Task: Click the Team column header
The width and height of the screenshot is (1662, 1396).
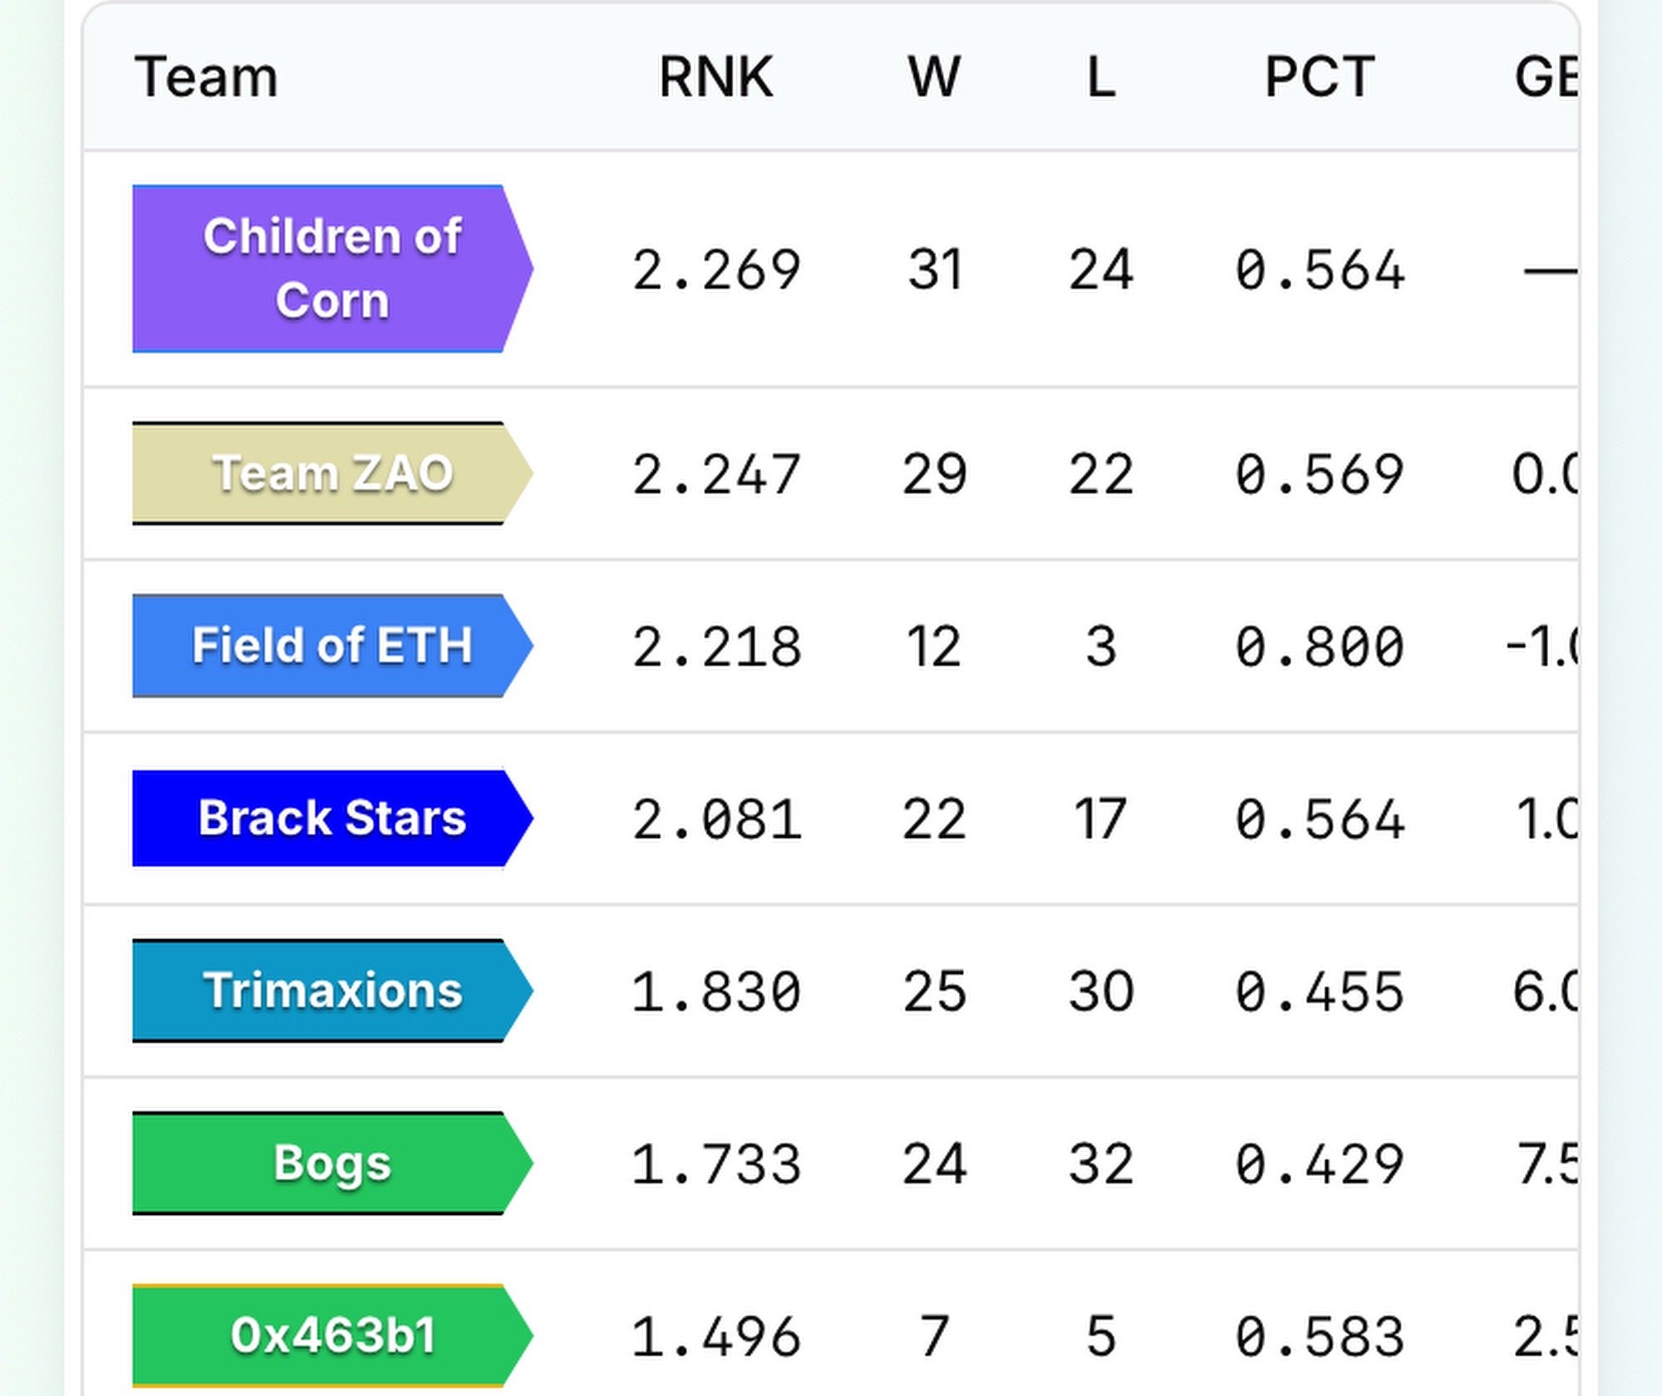Action: tap(206, 77)
